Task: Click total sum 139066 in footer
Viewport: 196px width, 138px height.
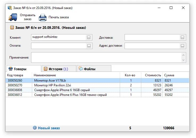Action: click(169, 128)
